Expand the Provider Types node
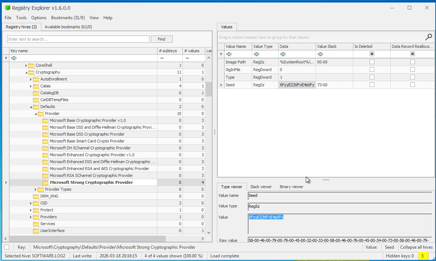Viewport: 436px width, 261px height. pyautogui.click(x=36, y=190)
